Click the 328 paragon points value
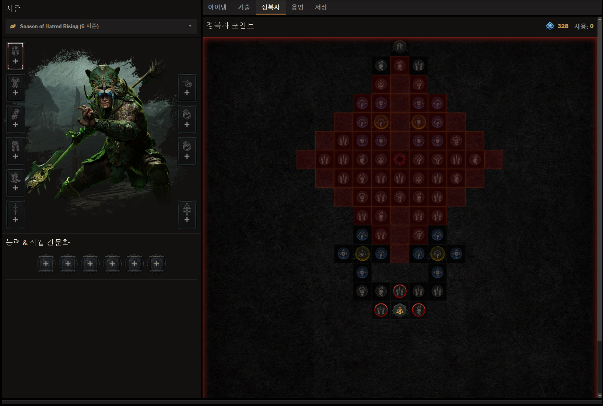 point(563,26)
